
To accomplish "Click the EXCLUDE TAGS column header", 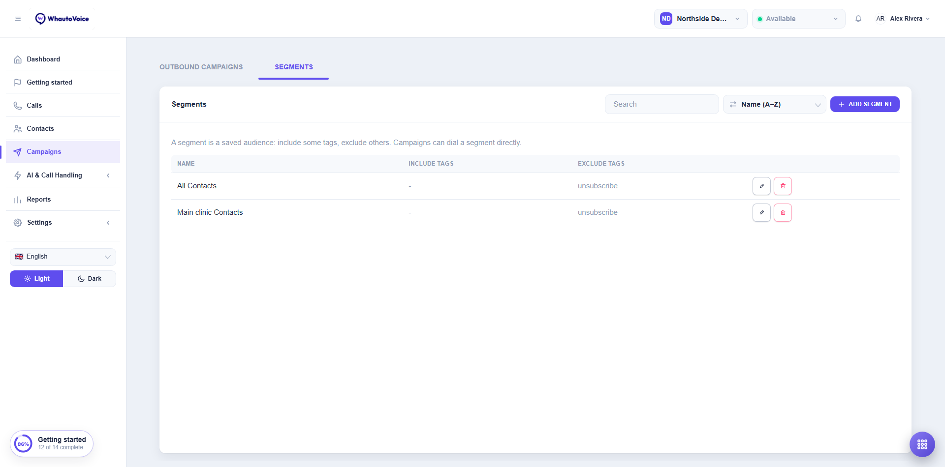I will tap(601, 164).
